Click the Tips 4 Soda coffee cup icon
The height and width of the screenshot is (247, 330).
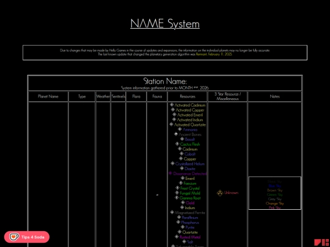(x=14, y=237)
